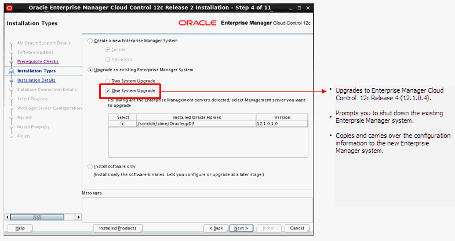Click inside the Messages box
This screenshot has width=455, height=241.
tap(197, 210)
